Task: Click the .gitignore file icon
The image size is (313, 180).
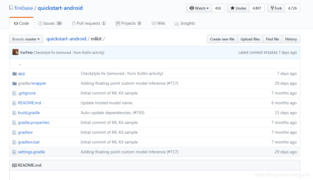Action: pos(14,93)
